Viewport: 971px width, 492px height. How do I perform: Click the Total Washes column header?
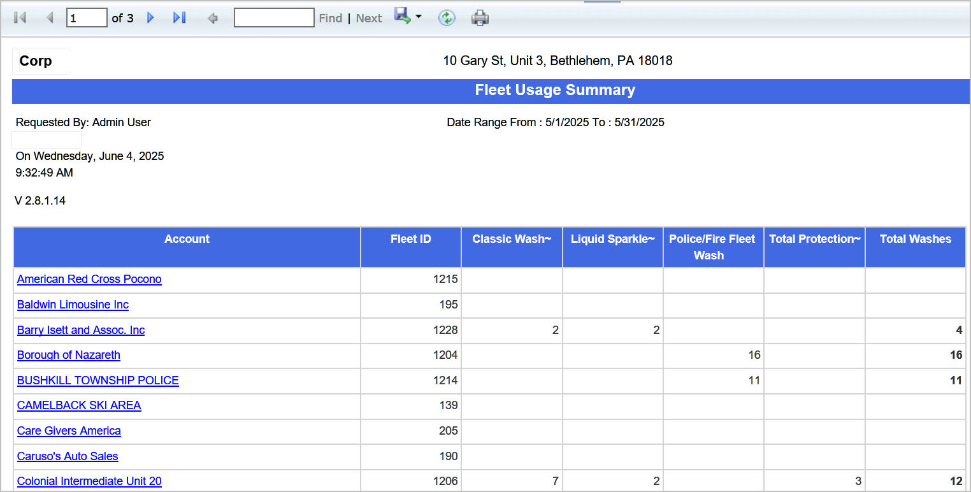point(916,247)
